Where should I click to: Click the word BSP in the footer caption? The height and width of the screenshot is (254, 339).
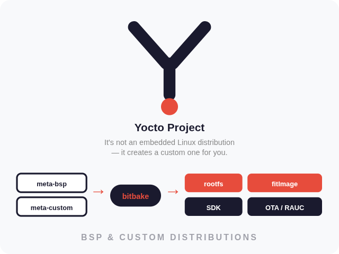(x=91, y=238)
